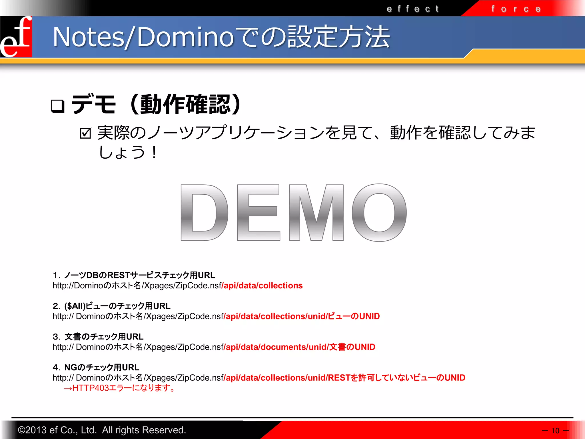Open the URL ending /api/data/collections

click(x=177, y=286)
